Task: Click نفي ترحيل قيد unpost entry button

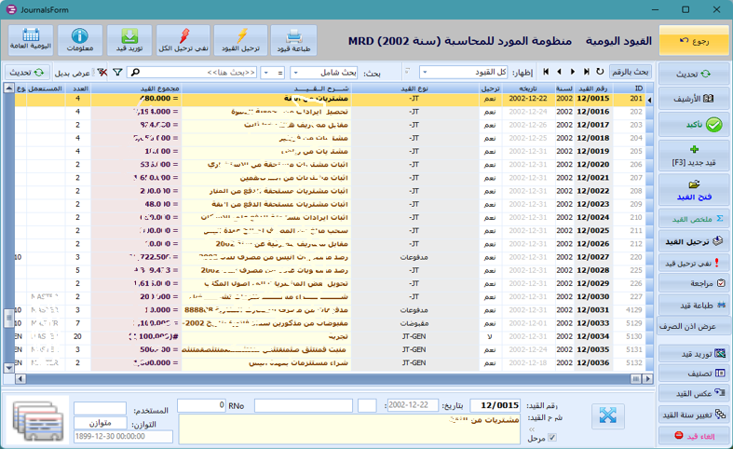Action: (x=694, y=264)
